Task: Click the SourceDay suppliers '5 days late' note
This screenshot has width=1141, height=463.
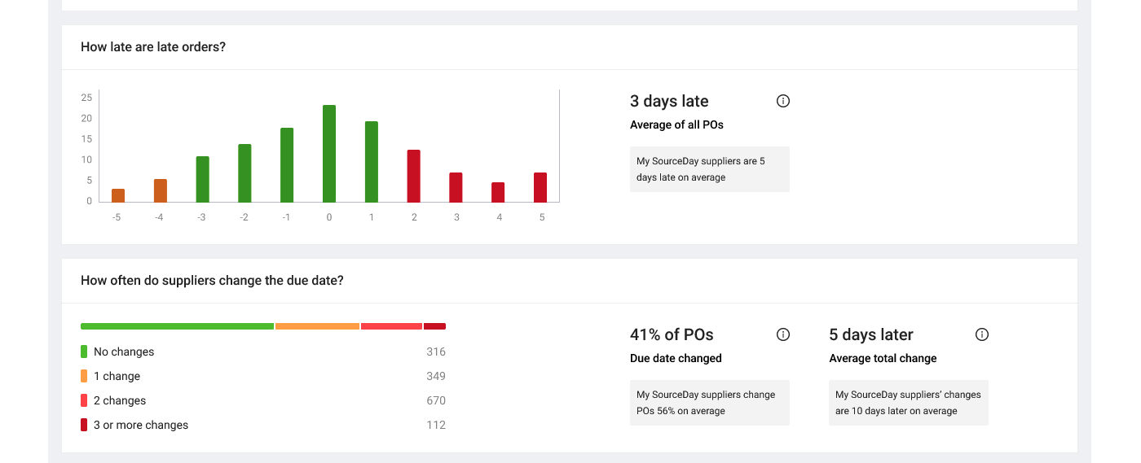Action: click(709, 169)
